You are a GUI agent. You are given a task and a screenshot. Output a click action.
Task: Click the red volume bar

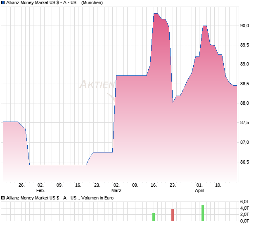[173, 215]
